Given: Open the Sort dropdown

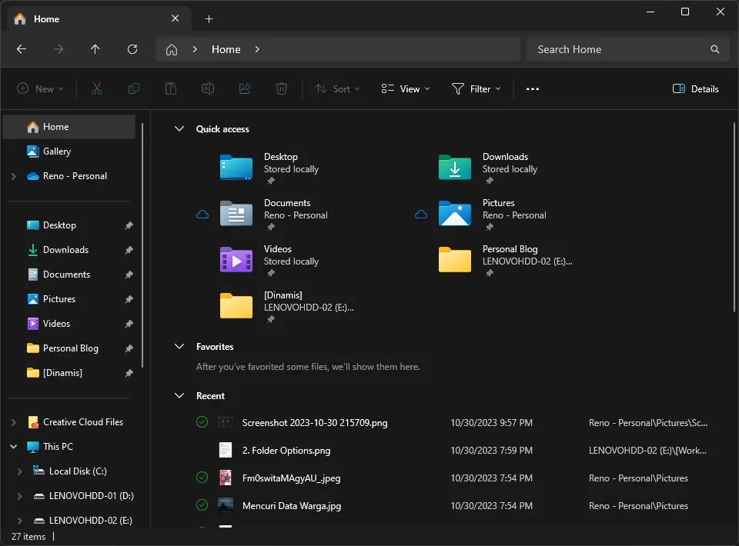Looking at the screenshot, I should tap(337, 88).
